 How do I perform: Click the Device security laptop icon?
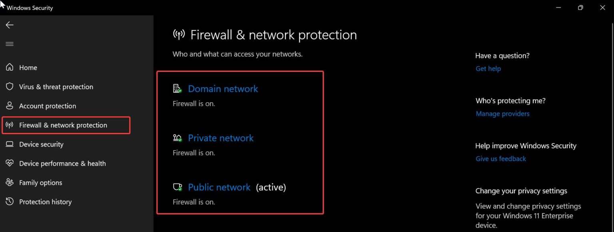(10, 144)
